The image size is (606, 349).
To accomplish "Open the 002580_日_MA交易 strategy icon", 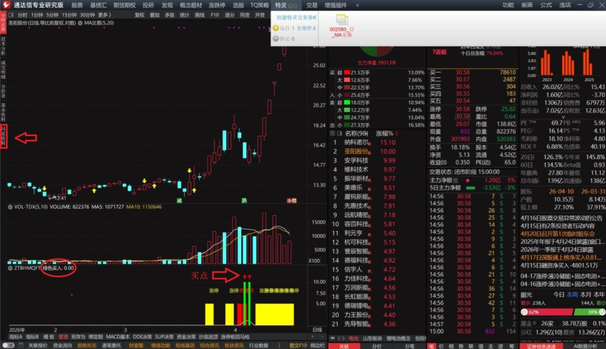I will click(341, 21).
